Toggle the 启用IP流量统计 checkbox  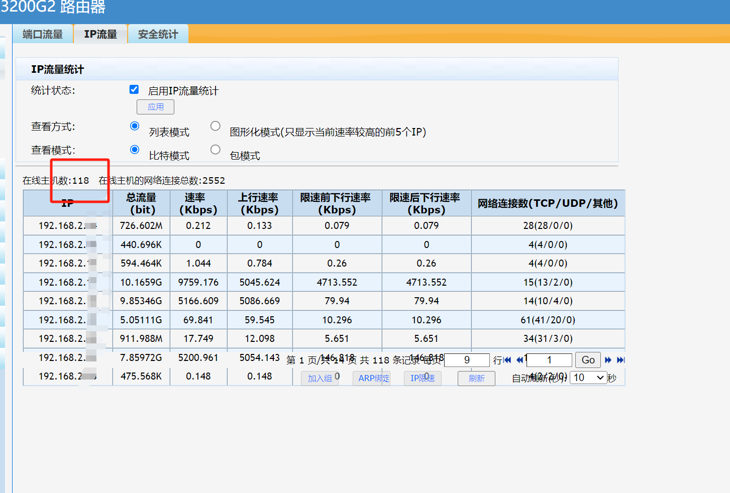click(134, 89)
